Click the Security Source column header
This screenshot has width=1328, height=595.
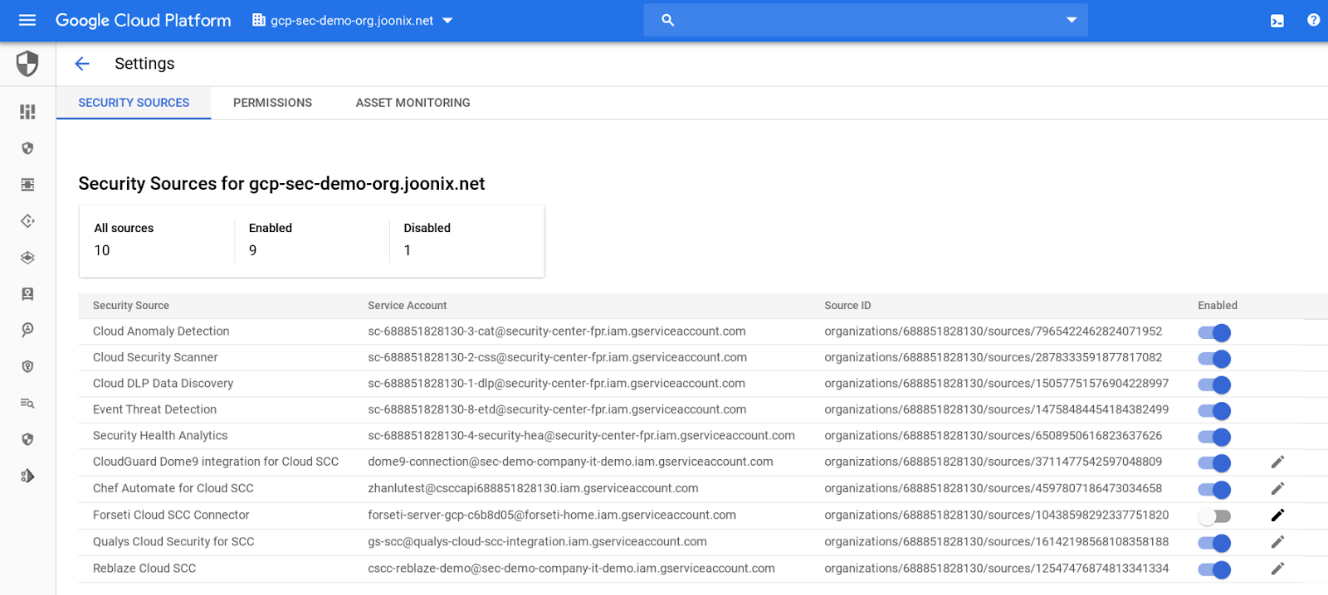tap(131, 306)
